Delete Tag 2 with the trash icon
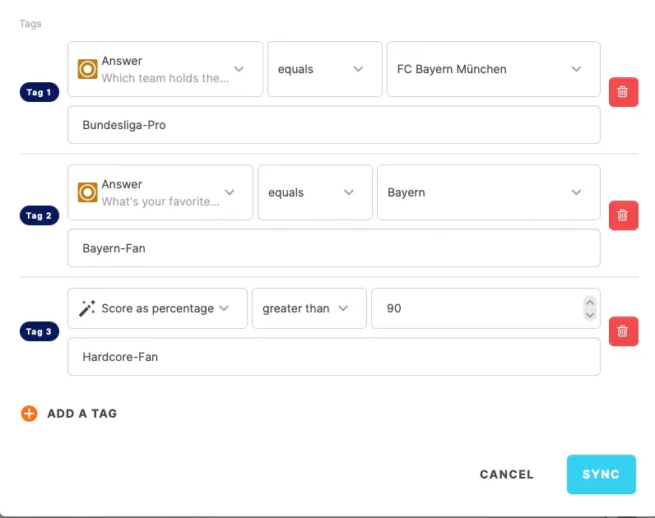The height and width of the screenshot is (518, 655). pyautogui.click(x=623, y=215)
